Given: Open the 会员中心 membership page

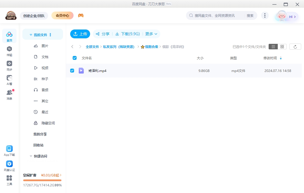Looking at the screenshot, I should click(62, 15).
